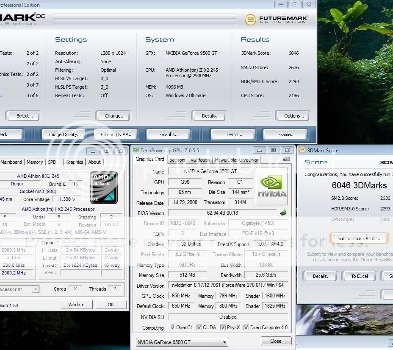Click the Core Voltage value 1.336 V

click(67, 199)
